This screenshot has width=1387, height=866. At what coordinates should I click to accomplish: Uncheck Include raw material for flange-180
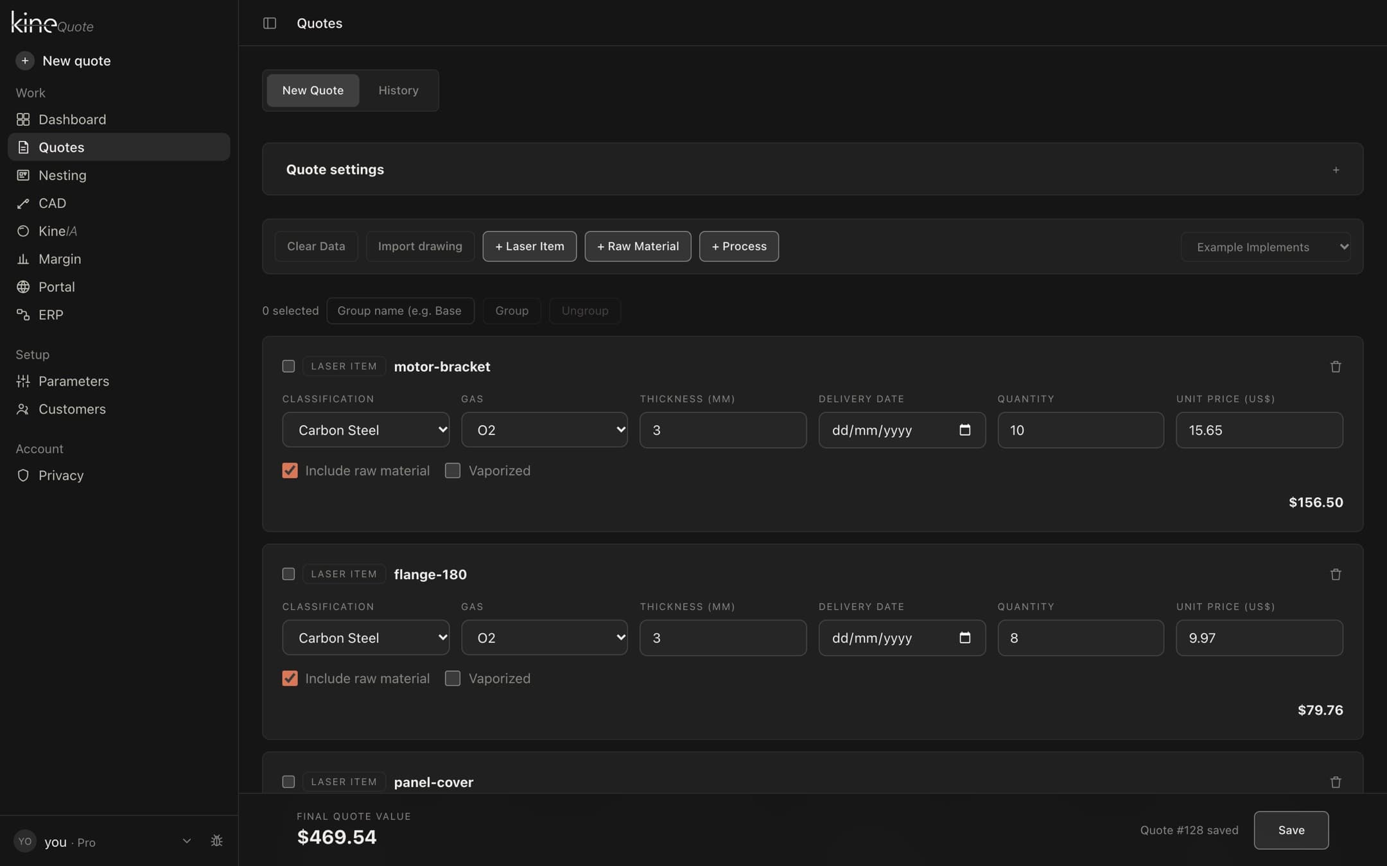290,678
